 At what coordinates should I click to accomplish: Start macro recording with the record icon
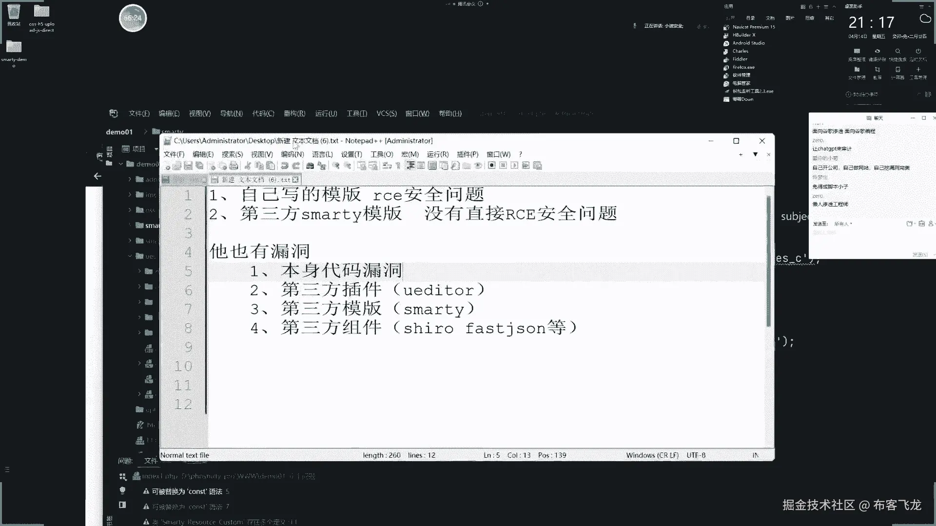click(492, 166)
